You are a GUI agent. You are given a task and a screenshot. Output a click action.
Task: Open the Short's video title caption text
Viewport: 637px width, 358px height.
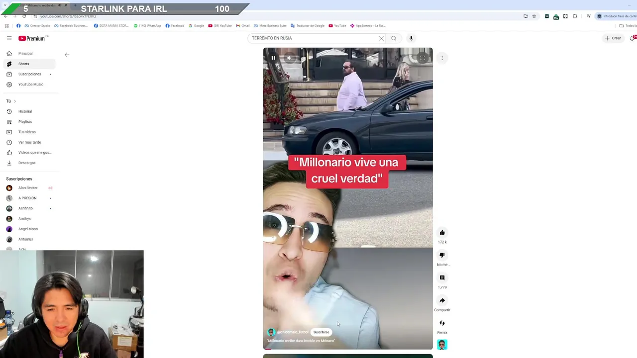pyautogui.click(x=301, y=341)
